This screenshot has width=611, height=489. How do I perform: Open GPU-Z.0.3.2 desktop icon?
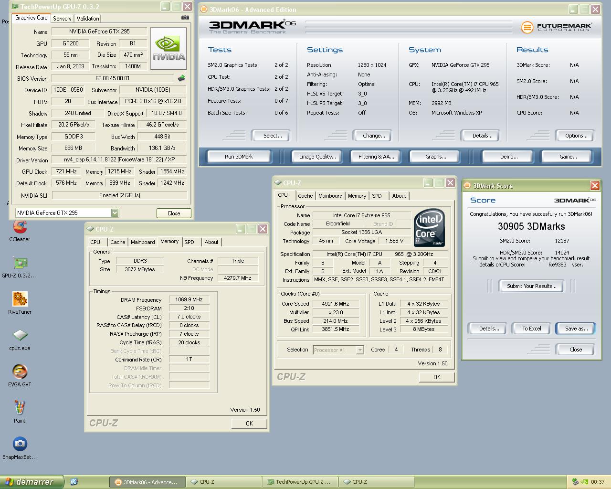(20, 267)
